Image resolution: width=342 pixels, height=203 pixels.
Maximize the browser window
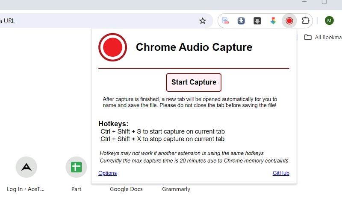click(x=324, y=2)
